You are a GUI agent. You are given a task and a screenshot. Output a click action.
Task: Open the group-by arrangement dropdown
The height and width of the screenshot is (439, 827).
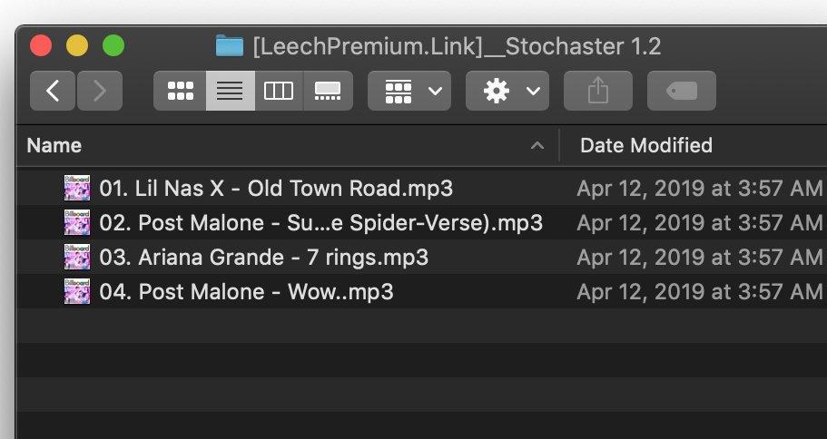pyautogui.click(x=409, y=91)
